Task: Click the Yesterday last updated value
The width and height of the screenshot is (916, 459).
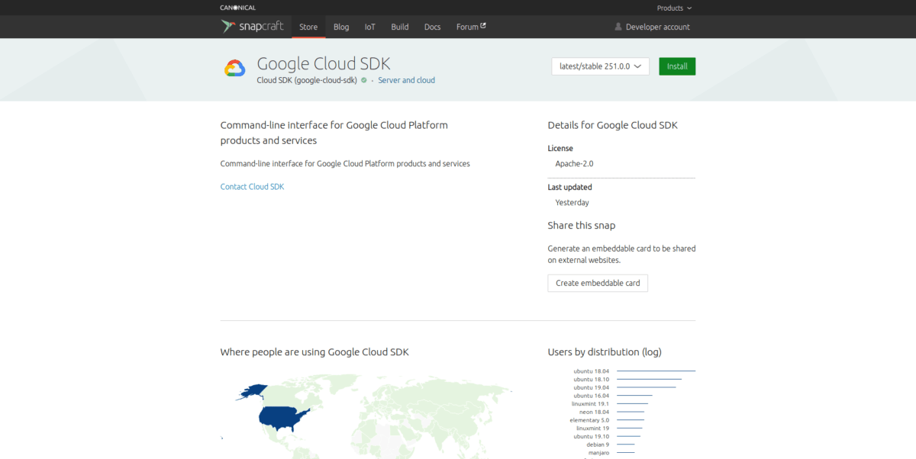Action: pos(572,203)
